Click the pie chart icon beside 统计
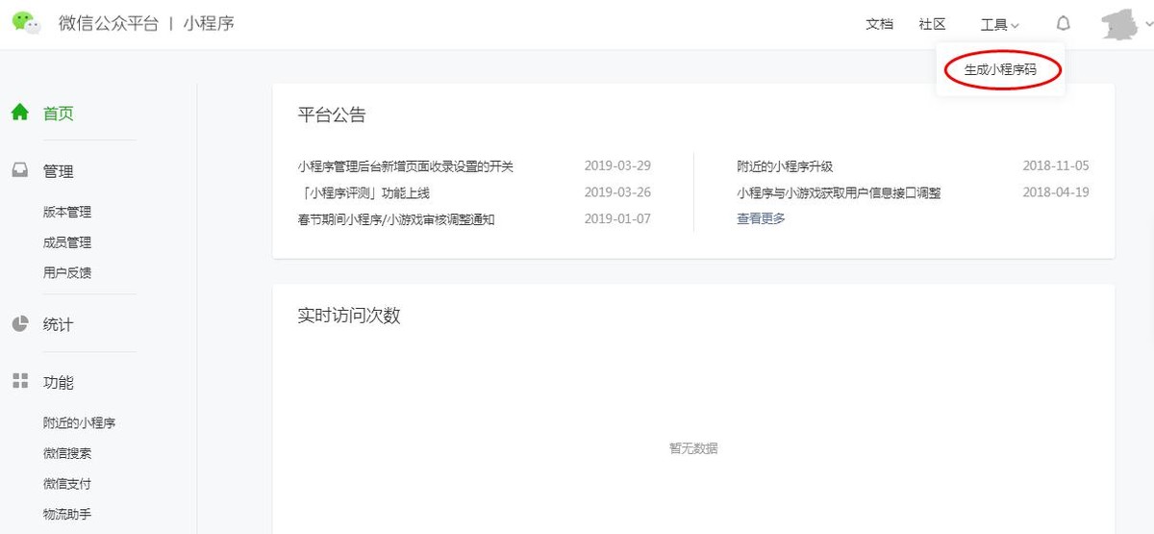Viewport: 1154px width, 534px height. 20,324
